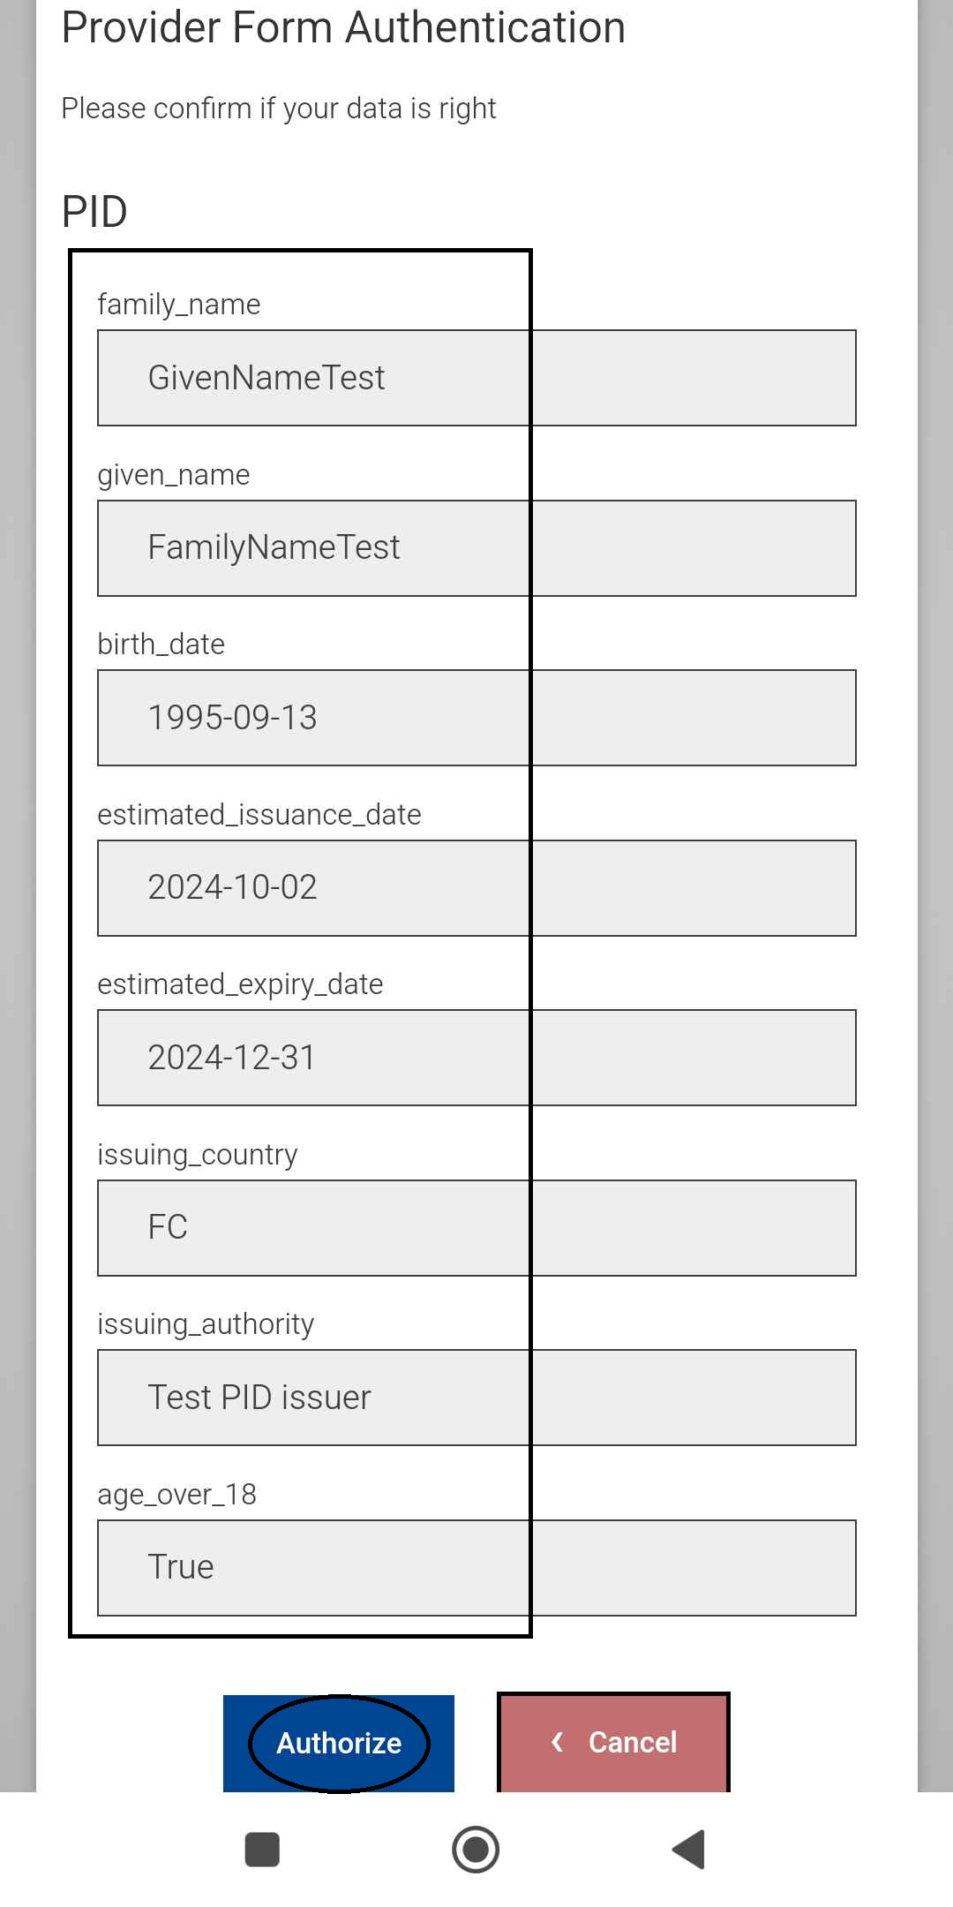
Task: Click the red Cancel button
Action: tap(614, 1742)
